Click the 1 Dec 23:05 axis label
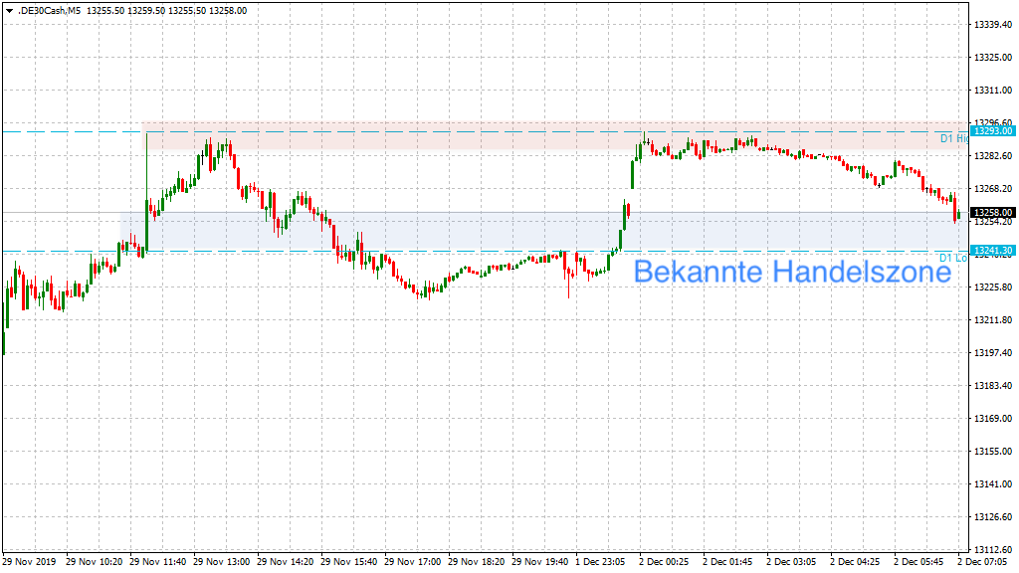 [x=597, y=560]
